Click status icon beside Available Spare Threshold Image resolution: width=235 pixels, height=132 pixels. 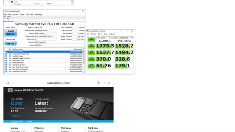tap(6, 58)
